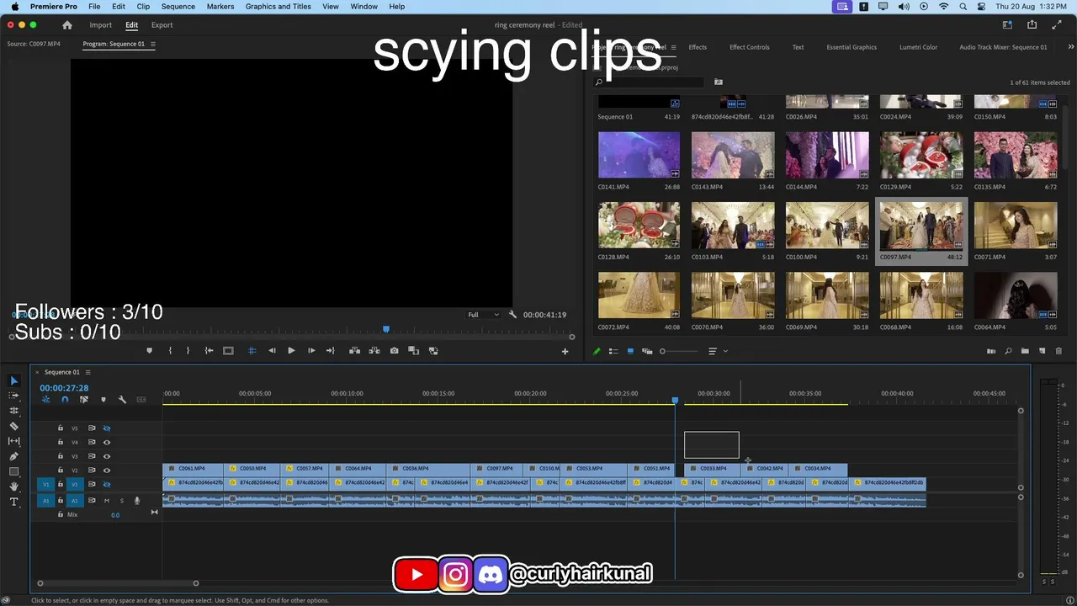Image resolution: width=1077 pixels, height=606 pixels.
Task: Open Sequence 01 timeline panel menu
Action: click(x=88, y=372)
